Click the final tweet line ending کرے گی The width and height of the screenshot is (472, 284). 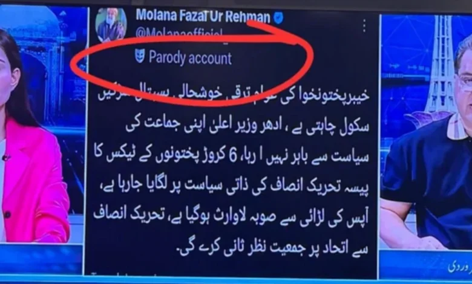[273, 248]
